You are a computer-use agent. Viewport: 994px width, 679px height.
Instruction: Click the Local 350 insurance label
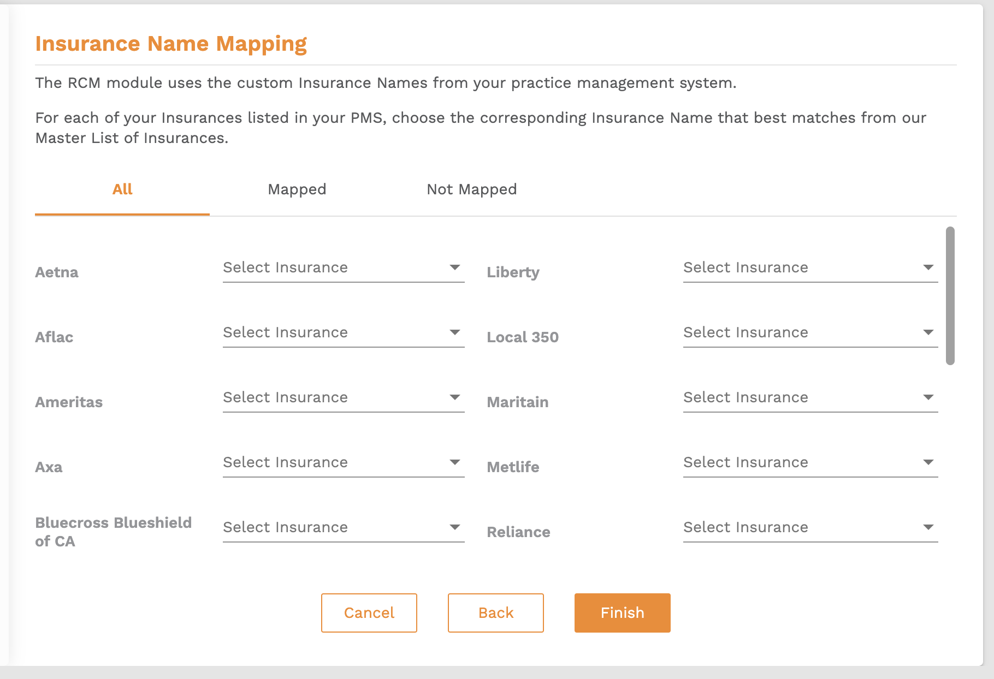[523, 337]
